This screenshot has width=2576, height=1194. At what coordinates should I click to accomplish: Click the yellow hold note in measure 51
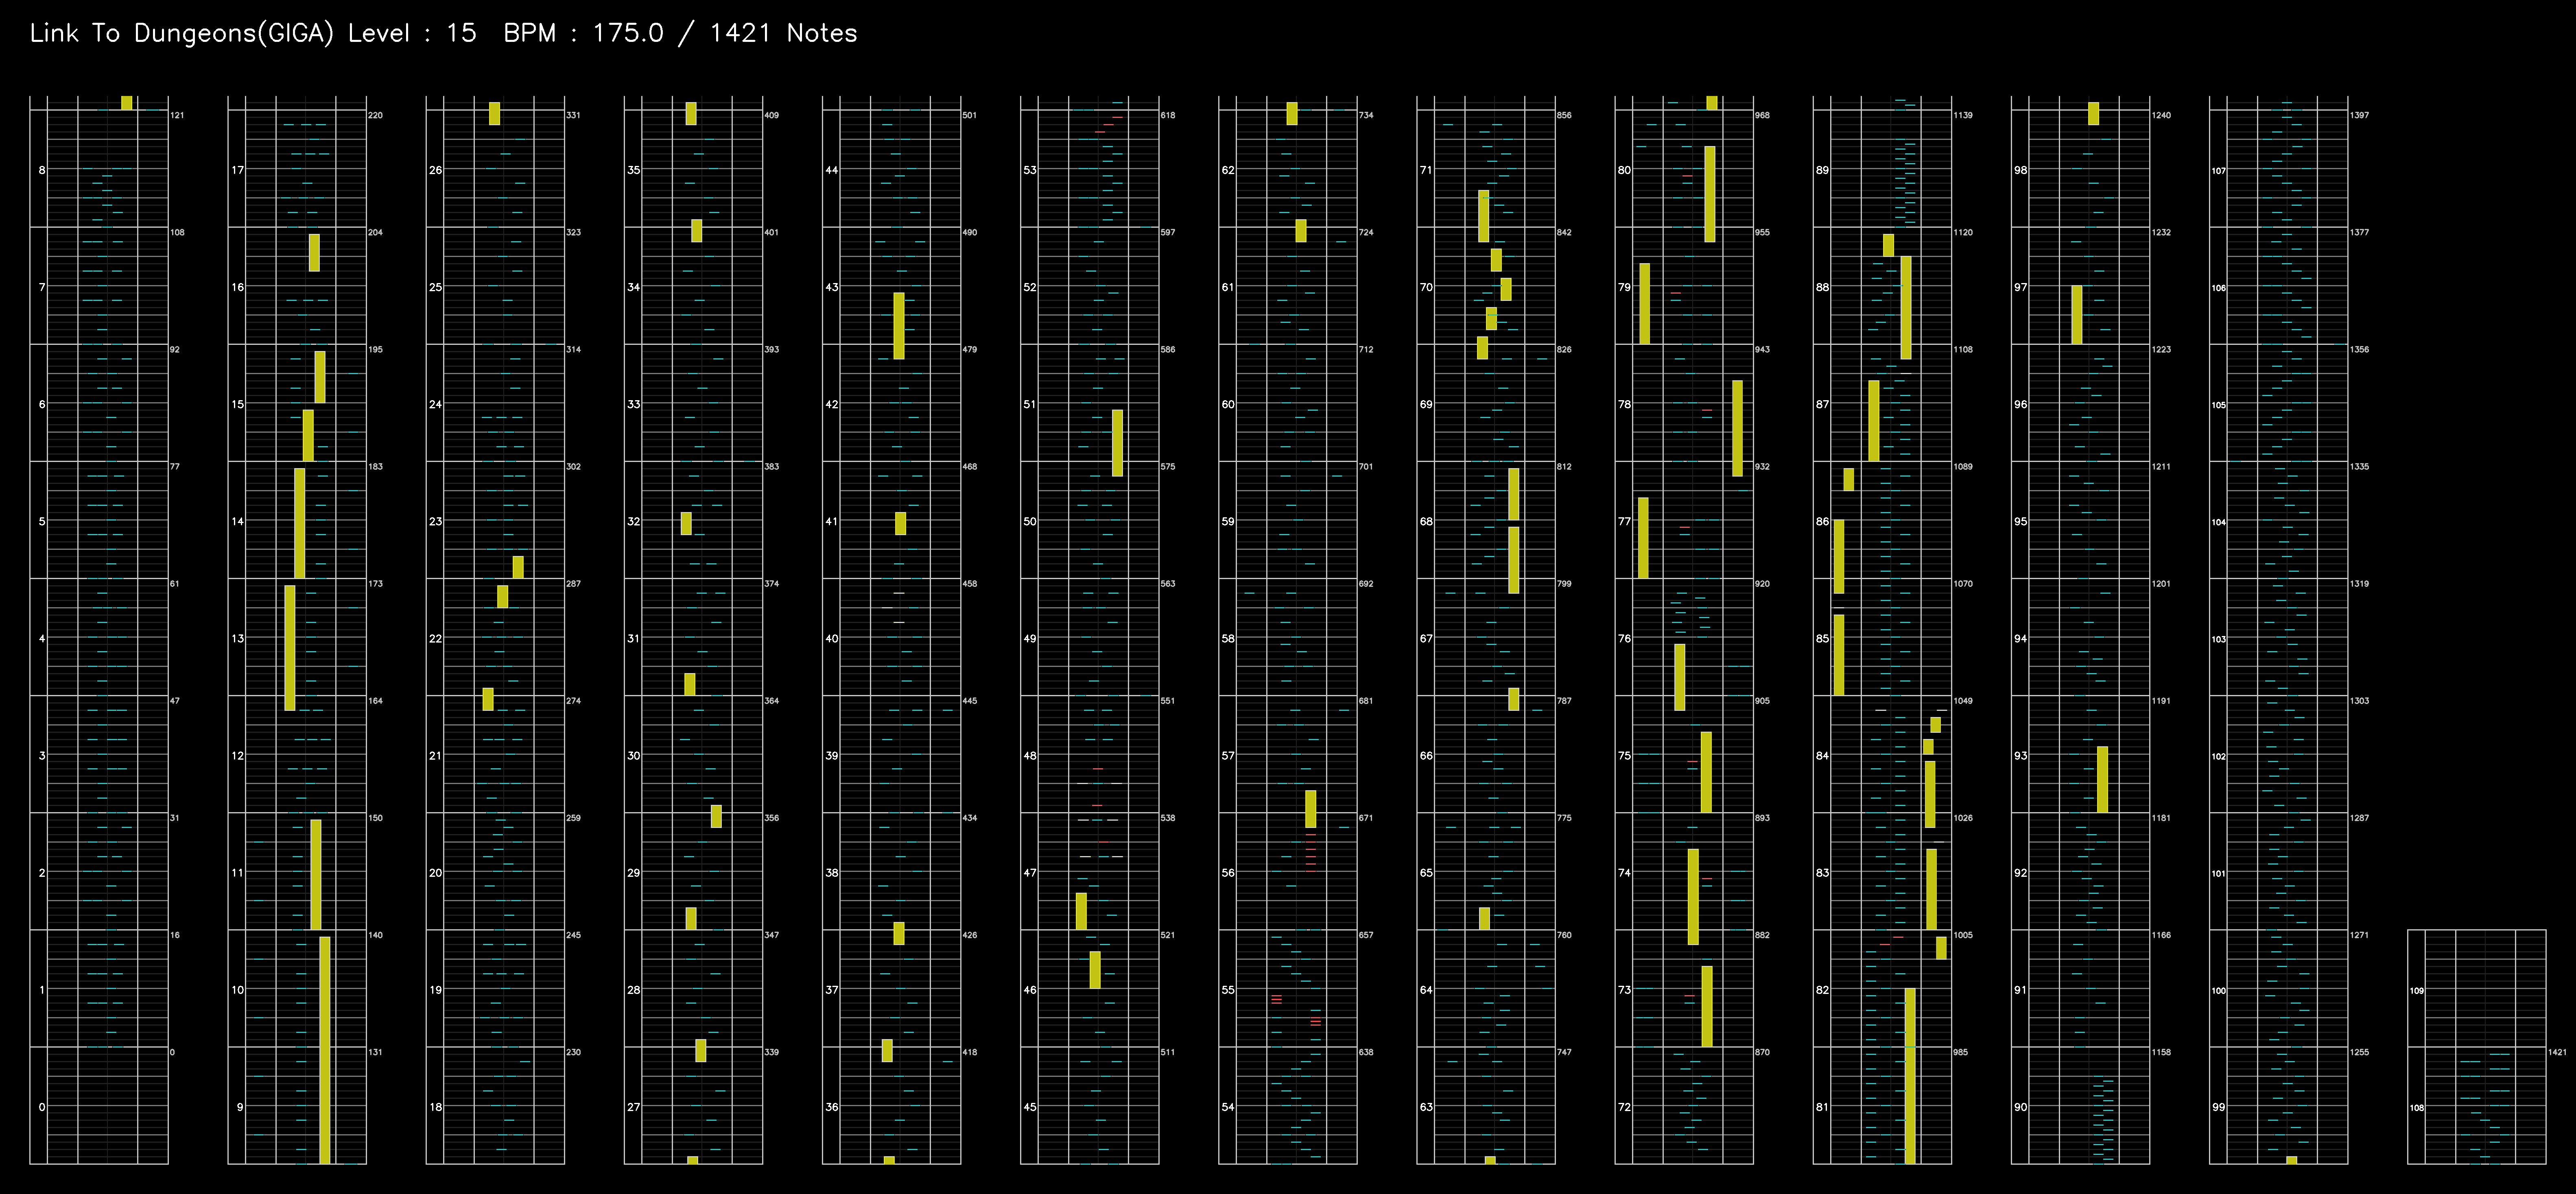click(1117, 442)
